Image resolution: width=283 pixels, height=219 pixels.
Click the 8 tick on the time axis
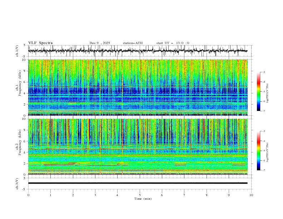207,195
